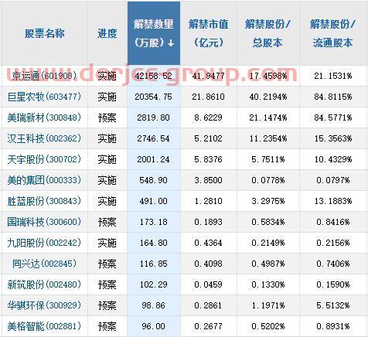Image resolution: width=368 pixels, height=337 pixels.
Task: Click float share ratio 10.4329%
Action: click(x=333, y=159)
